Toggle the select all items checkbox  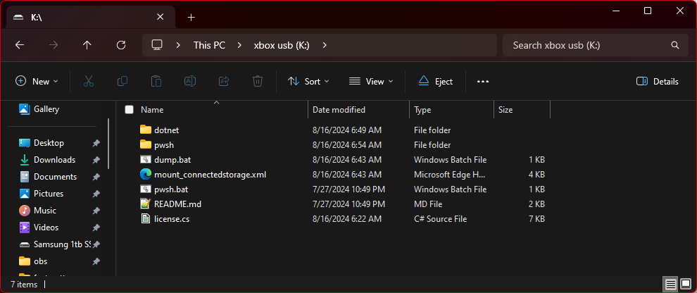[129, 109]
